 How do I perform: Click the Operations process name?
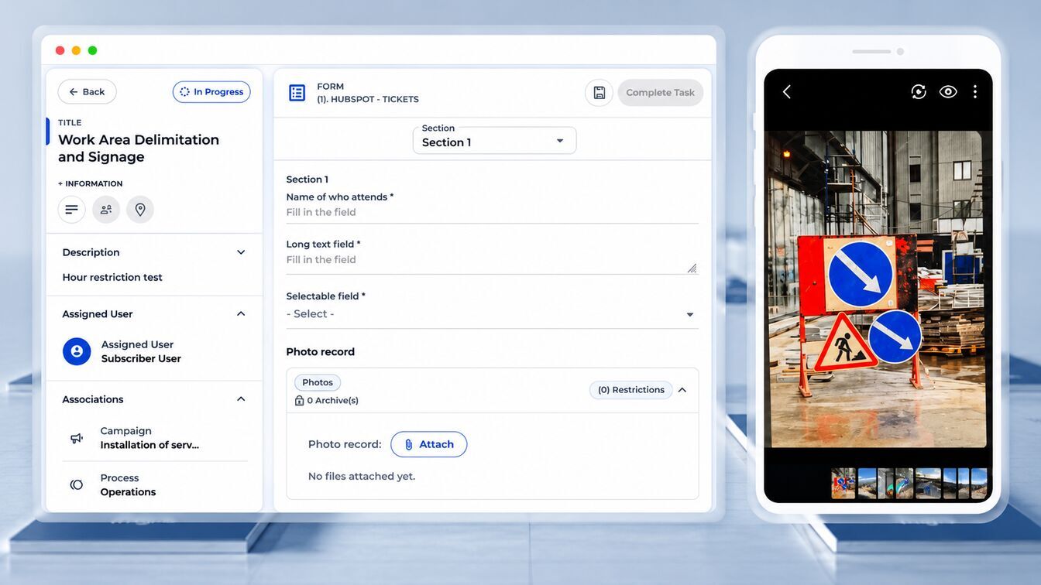pos(128,492)
